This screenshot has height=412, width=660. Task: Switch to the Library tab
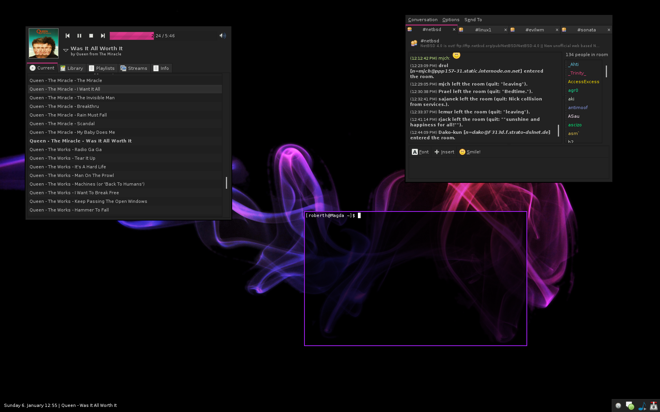[x=71, y=68]
